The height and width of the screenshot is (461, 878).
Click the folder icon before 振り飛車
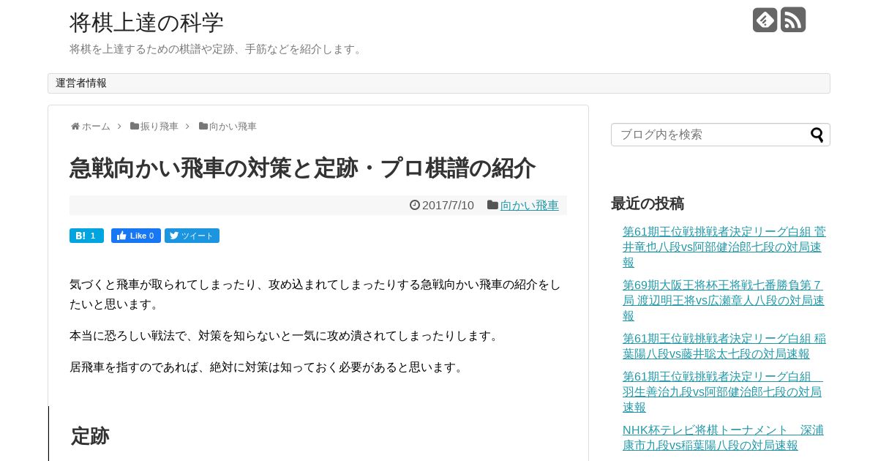point(135,127)
